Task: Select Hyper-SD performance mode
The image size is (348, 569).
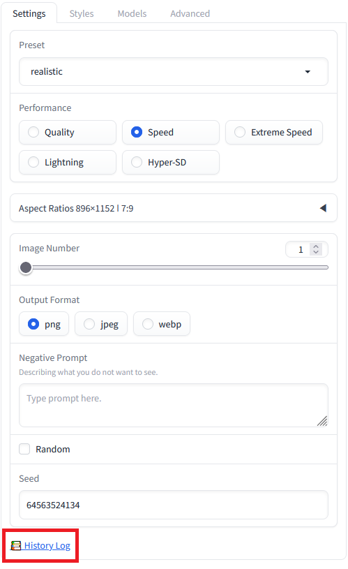Action: (x=171, y=162)
